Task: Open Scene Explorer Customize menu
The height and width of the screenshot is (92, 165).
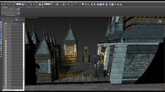Action: [16, 18]
